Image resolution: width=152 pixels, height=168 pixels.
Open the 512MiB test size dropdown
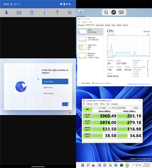[103, 108]
